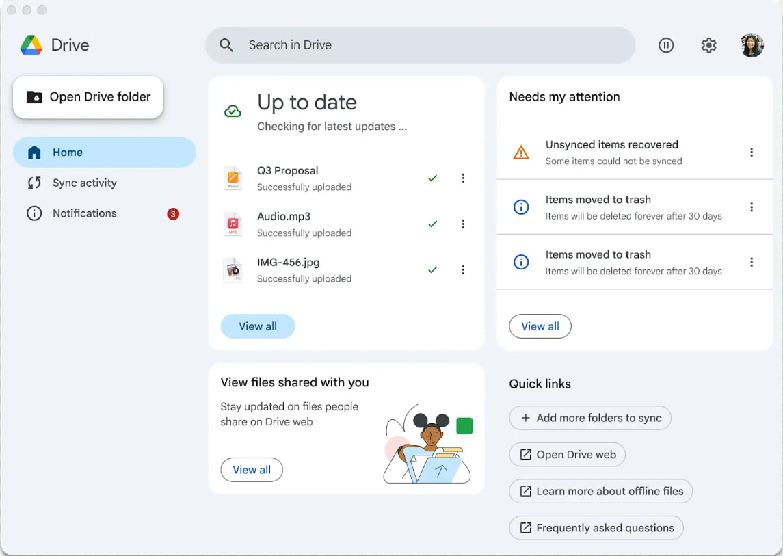Click your profile avatar photo
This screenshot has width=783, height=556.
[x=752, y=45]
